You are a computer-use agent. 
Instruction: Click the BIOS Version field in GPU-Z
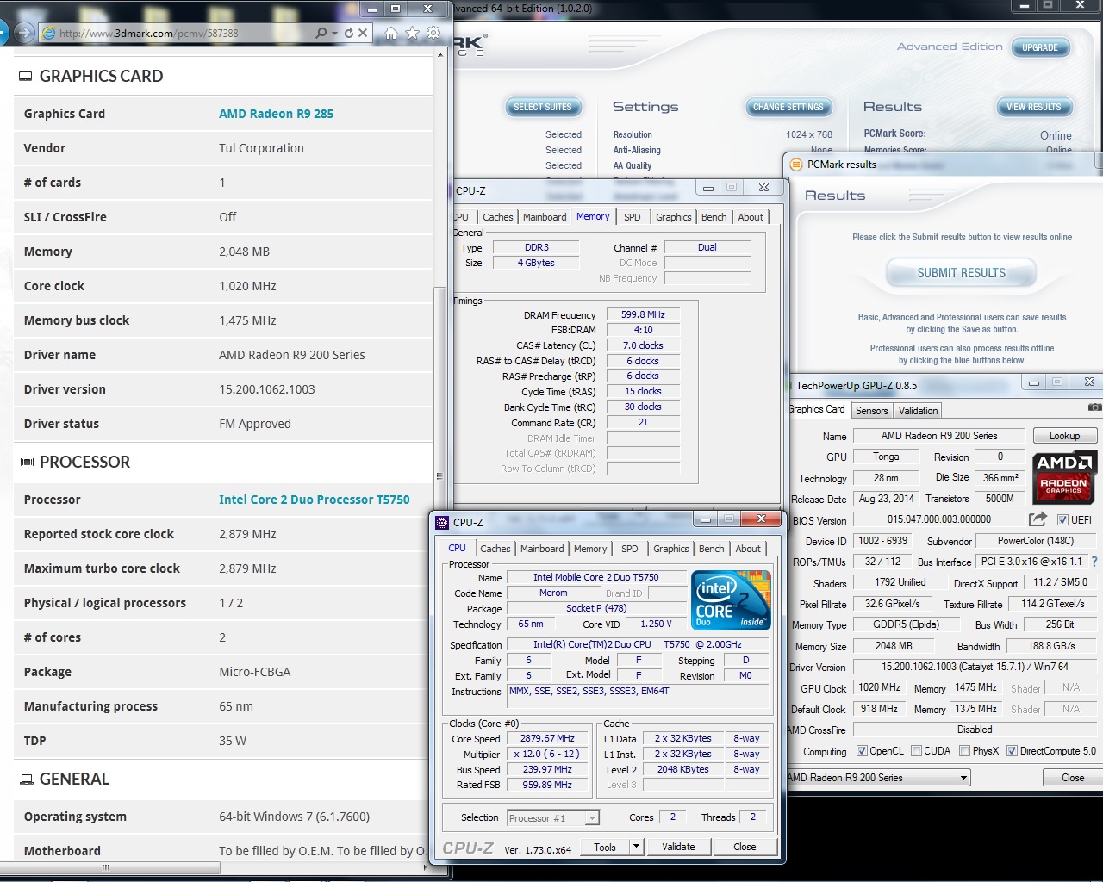pyautogui.click(x=938, y=519)
